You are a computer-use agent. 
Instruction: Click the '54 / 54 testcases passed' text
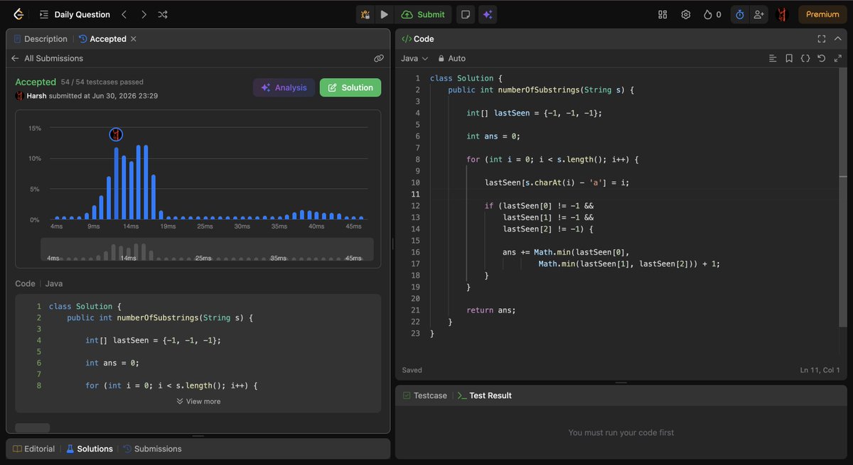tap(102, 82)
